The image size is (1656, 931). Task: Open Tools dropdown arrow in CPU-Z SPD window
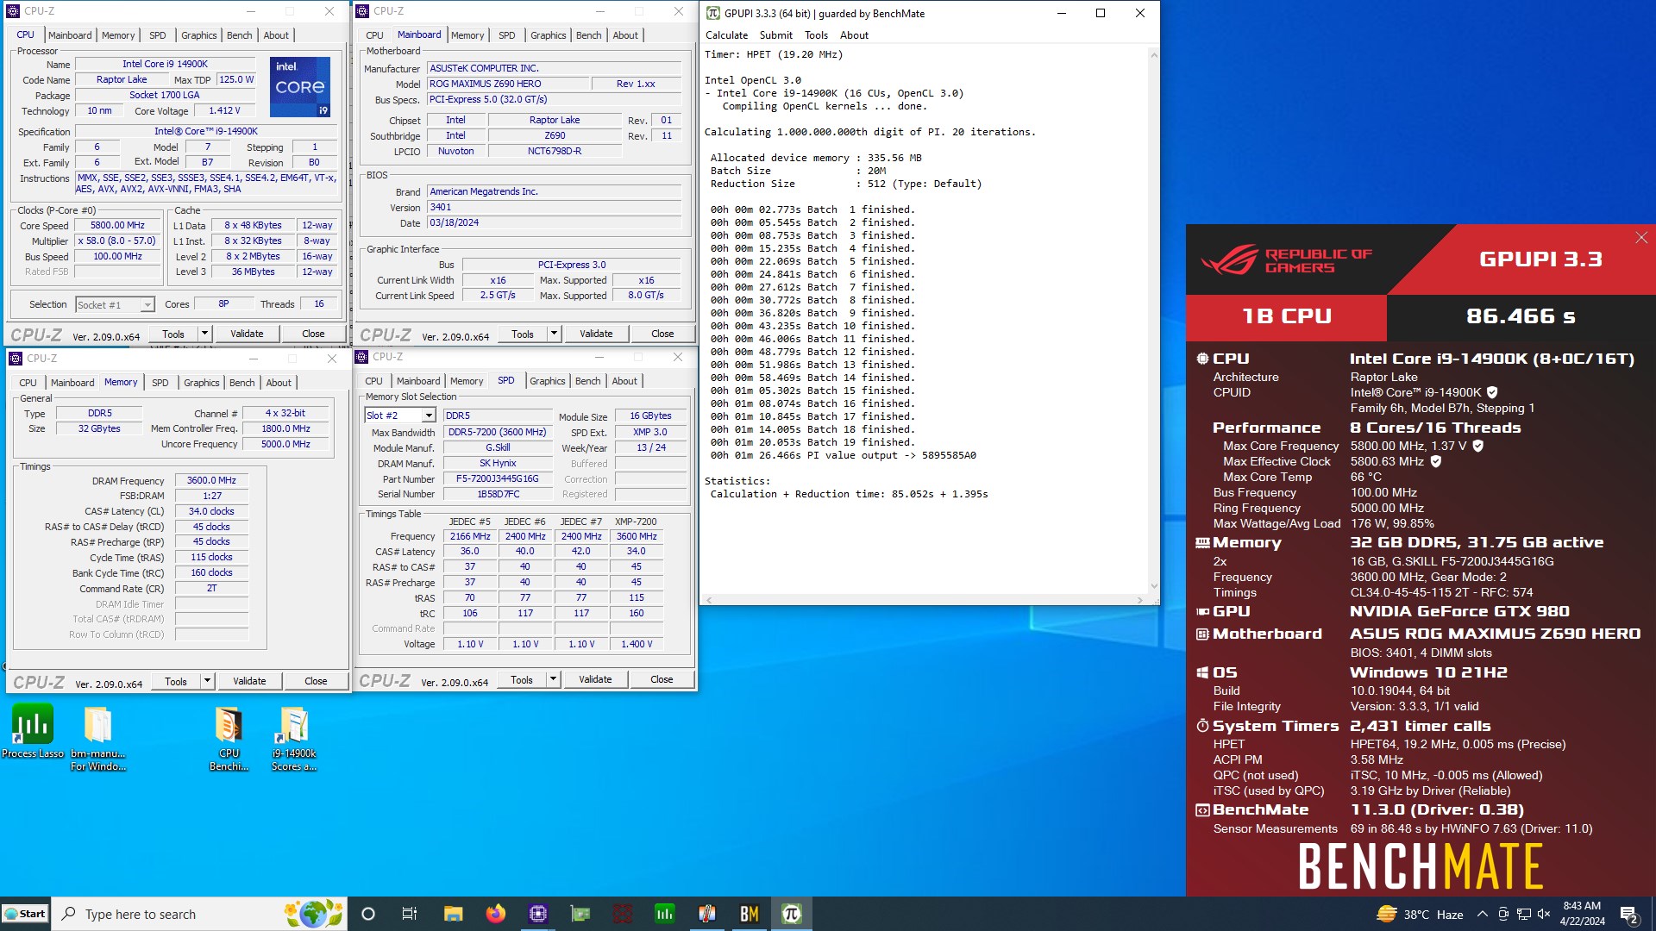[x=553, y=679]
